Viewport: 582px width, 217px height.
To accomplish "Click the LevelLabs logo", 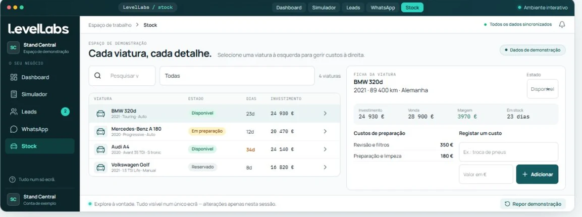I will 38,29.
